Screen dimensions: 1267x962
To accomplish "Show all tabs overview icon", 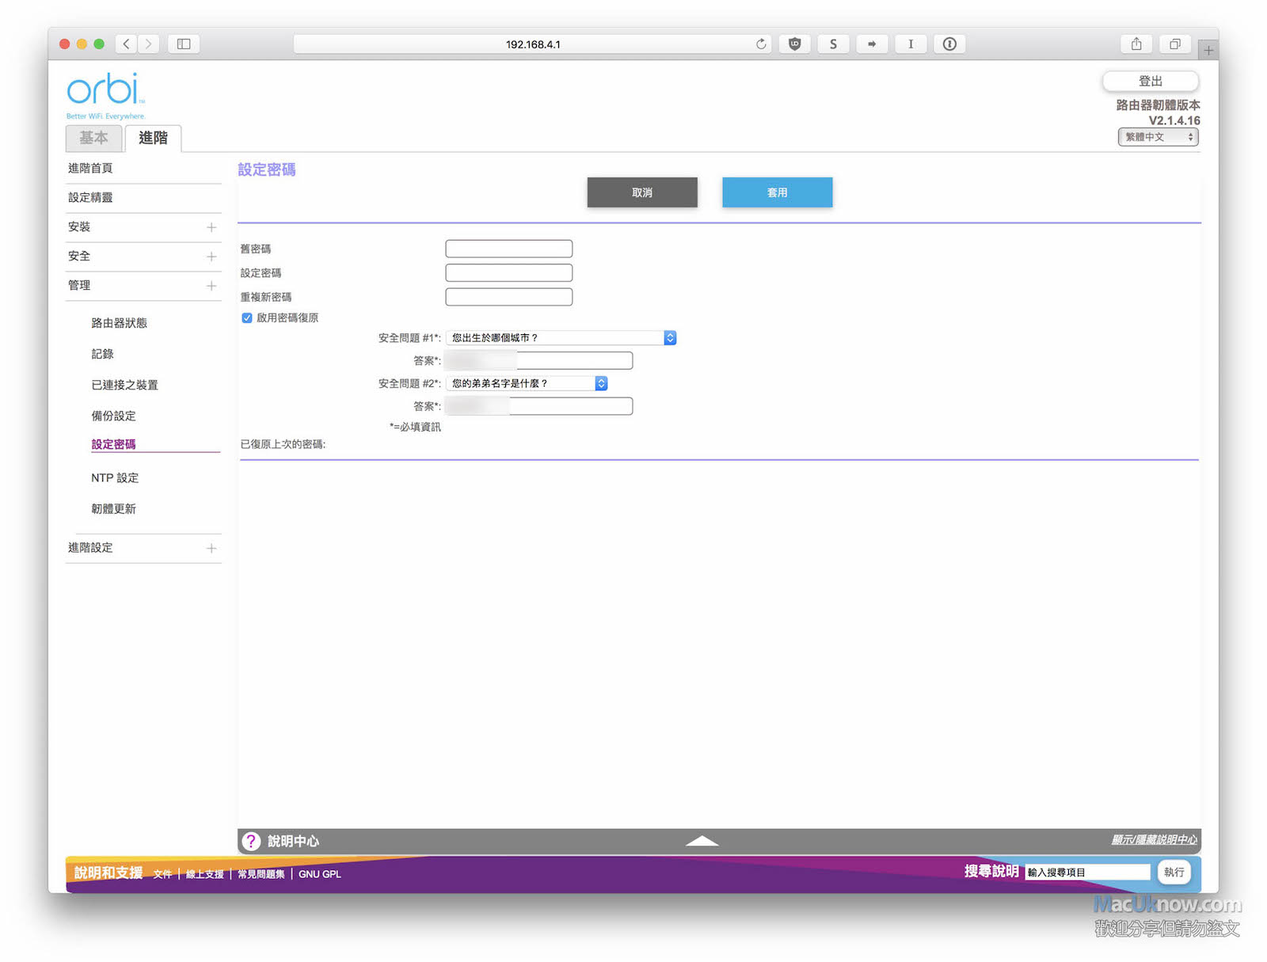I will tap(1175, 44).
